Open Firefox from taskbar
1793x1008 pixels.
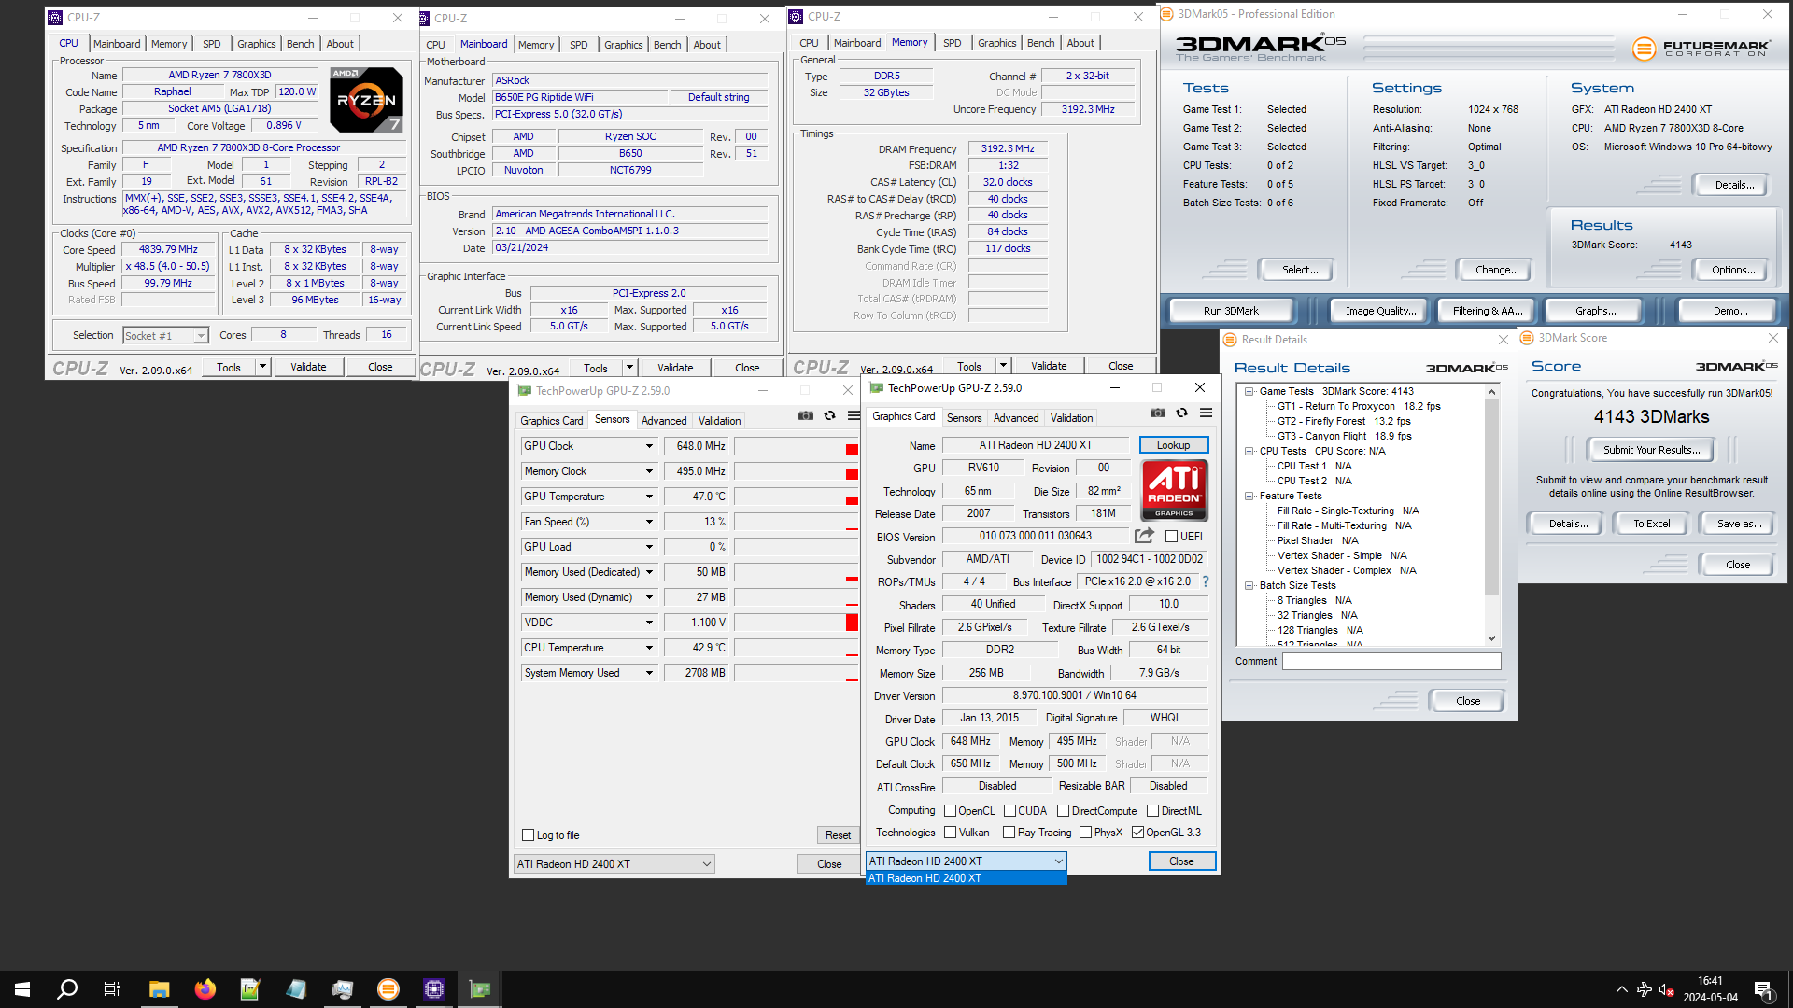coord(205,989)
